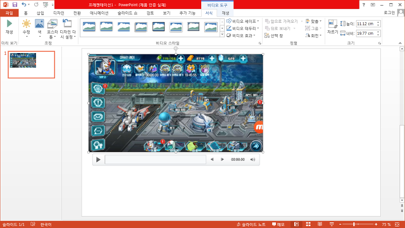Apply the third video style thumbnail

tap(124, 27)
